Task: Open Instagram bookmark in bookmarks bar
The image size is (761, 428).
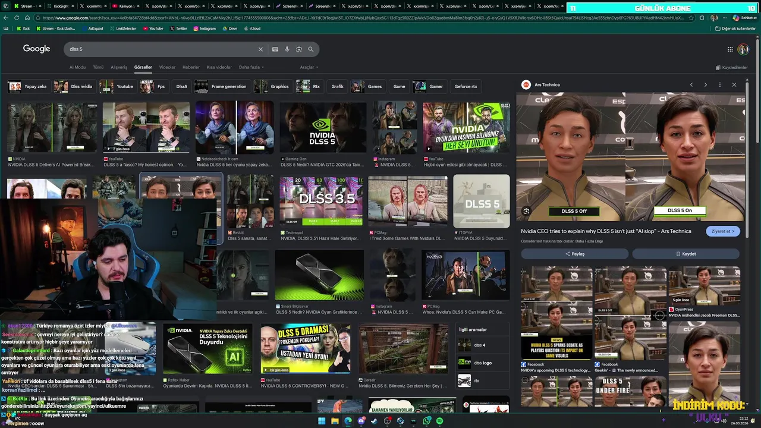Action: coord(204,28)
